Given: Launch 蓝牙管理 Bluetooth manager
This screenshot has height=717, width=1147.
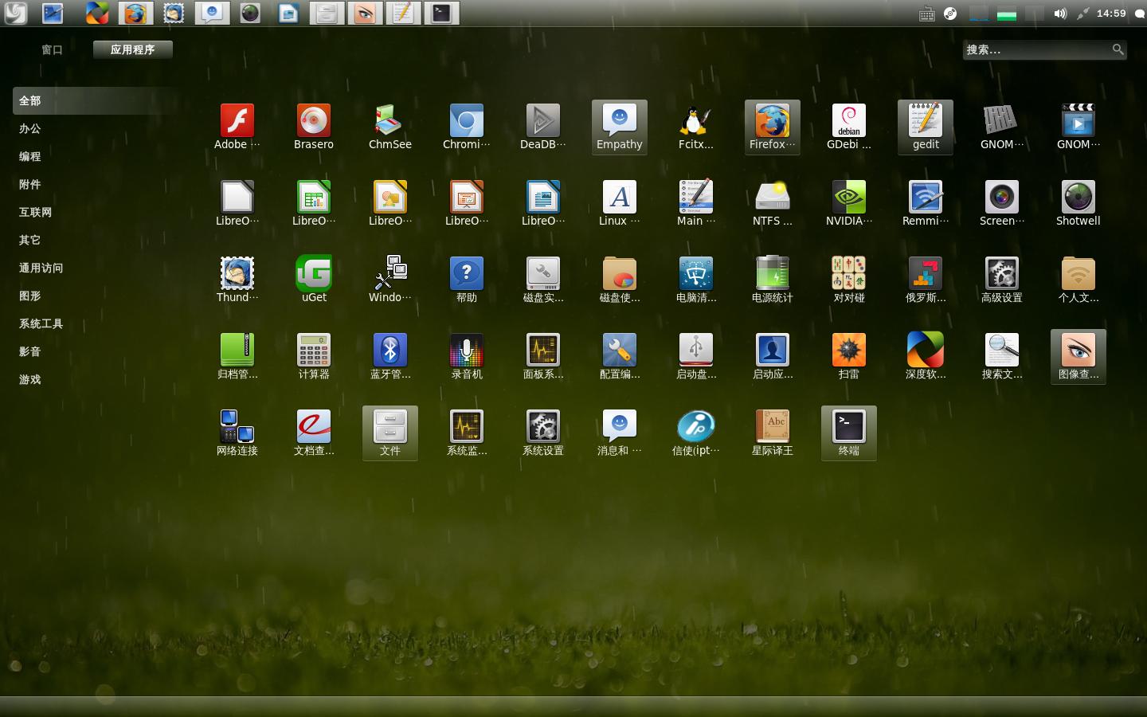Looking at the screenshot, I should coord(390,356).
